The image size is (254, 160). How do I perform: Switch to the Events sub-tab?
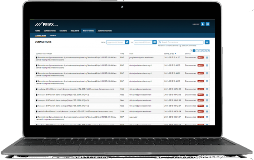[x=53, y=35]
